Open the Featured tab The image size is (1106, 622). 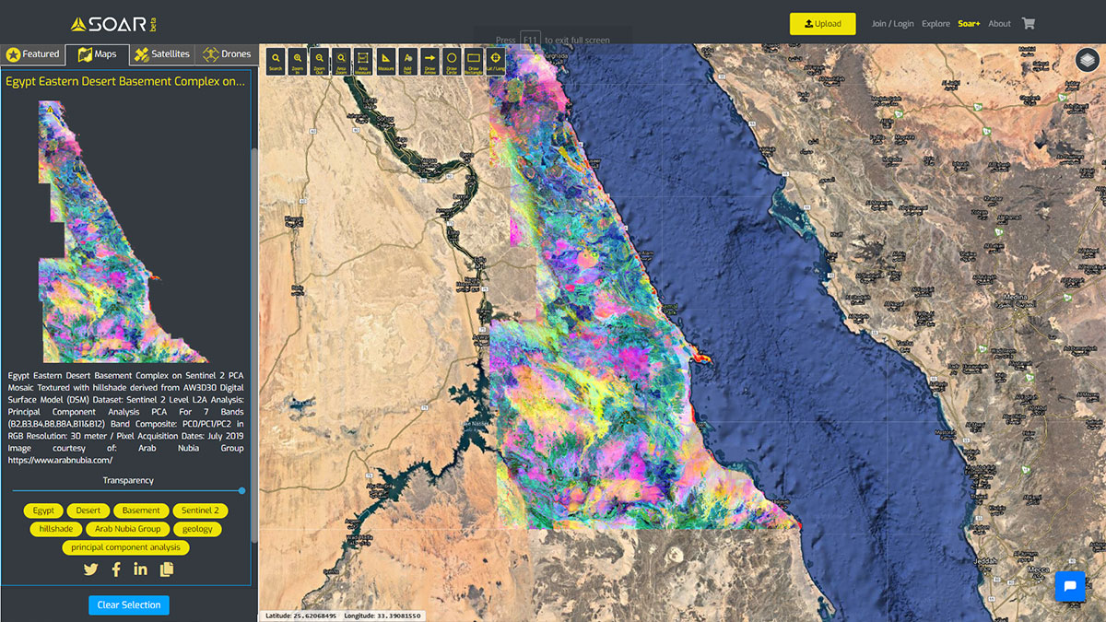[x=32, y=54]
